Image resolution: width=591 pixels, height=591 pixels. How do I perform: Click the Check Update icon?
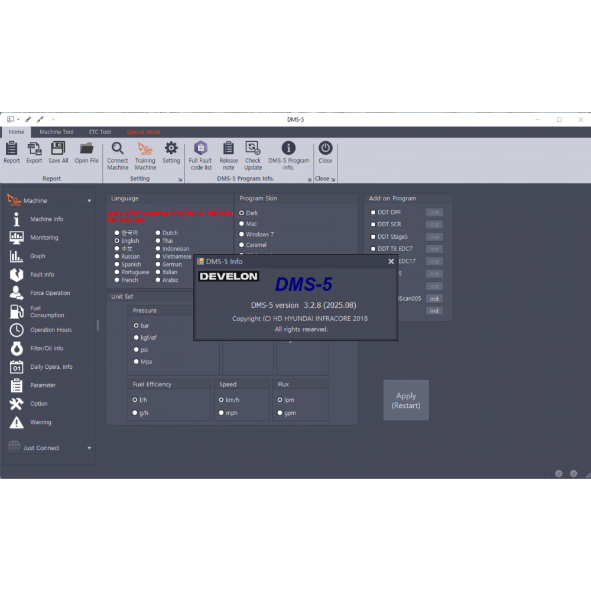[x=253, y=148]
